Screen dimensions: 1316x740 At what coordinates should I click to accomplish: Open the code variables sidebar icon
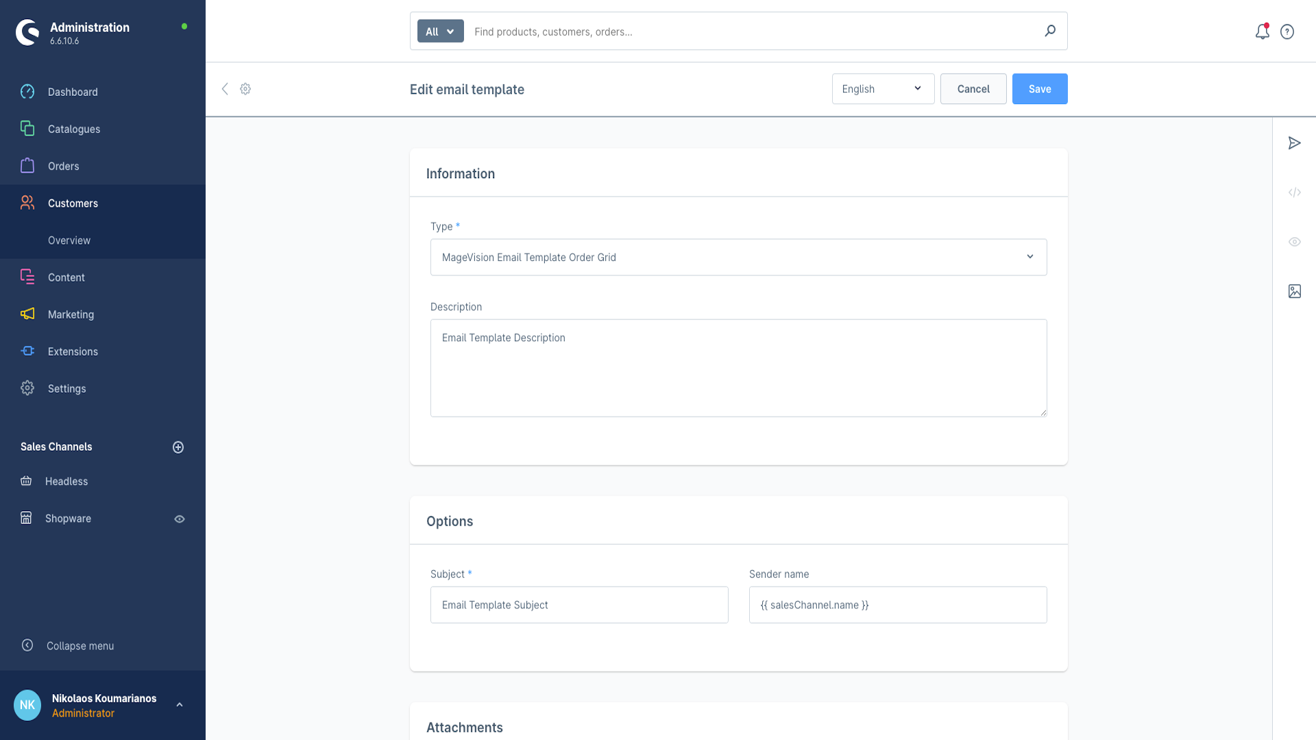point(1294,193)
